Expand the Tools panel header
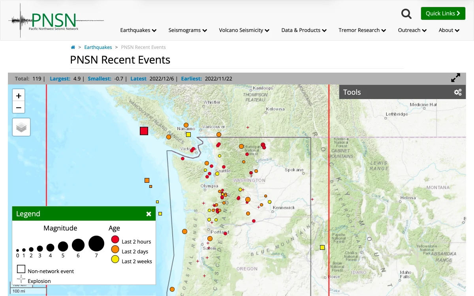The width and height of the screenshot is (474, 296). (403, 92)
